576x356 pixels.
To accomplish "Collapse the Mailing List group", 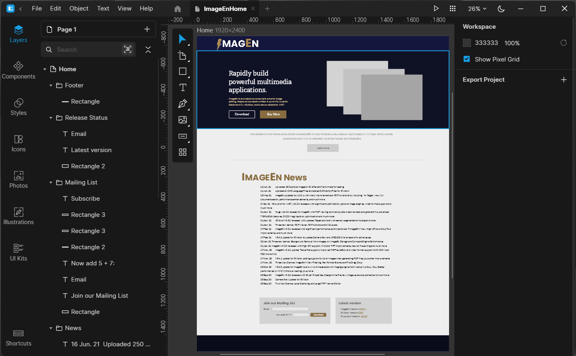I will pyautogui.click(x=51, y=182).
